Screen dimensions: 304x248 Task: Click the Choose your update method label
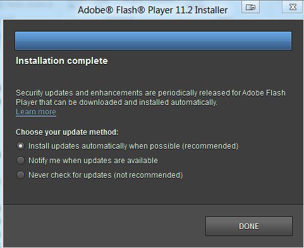tap(67, 132)
